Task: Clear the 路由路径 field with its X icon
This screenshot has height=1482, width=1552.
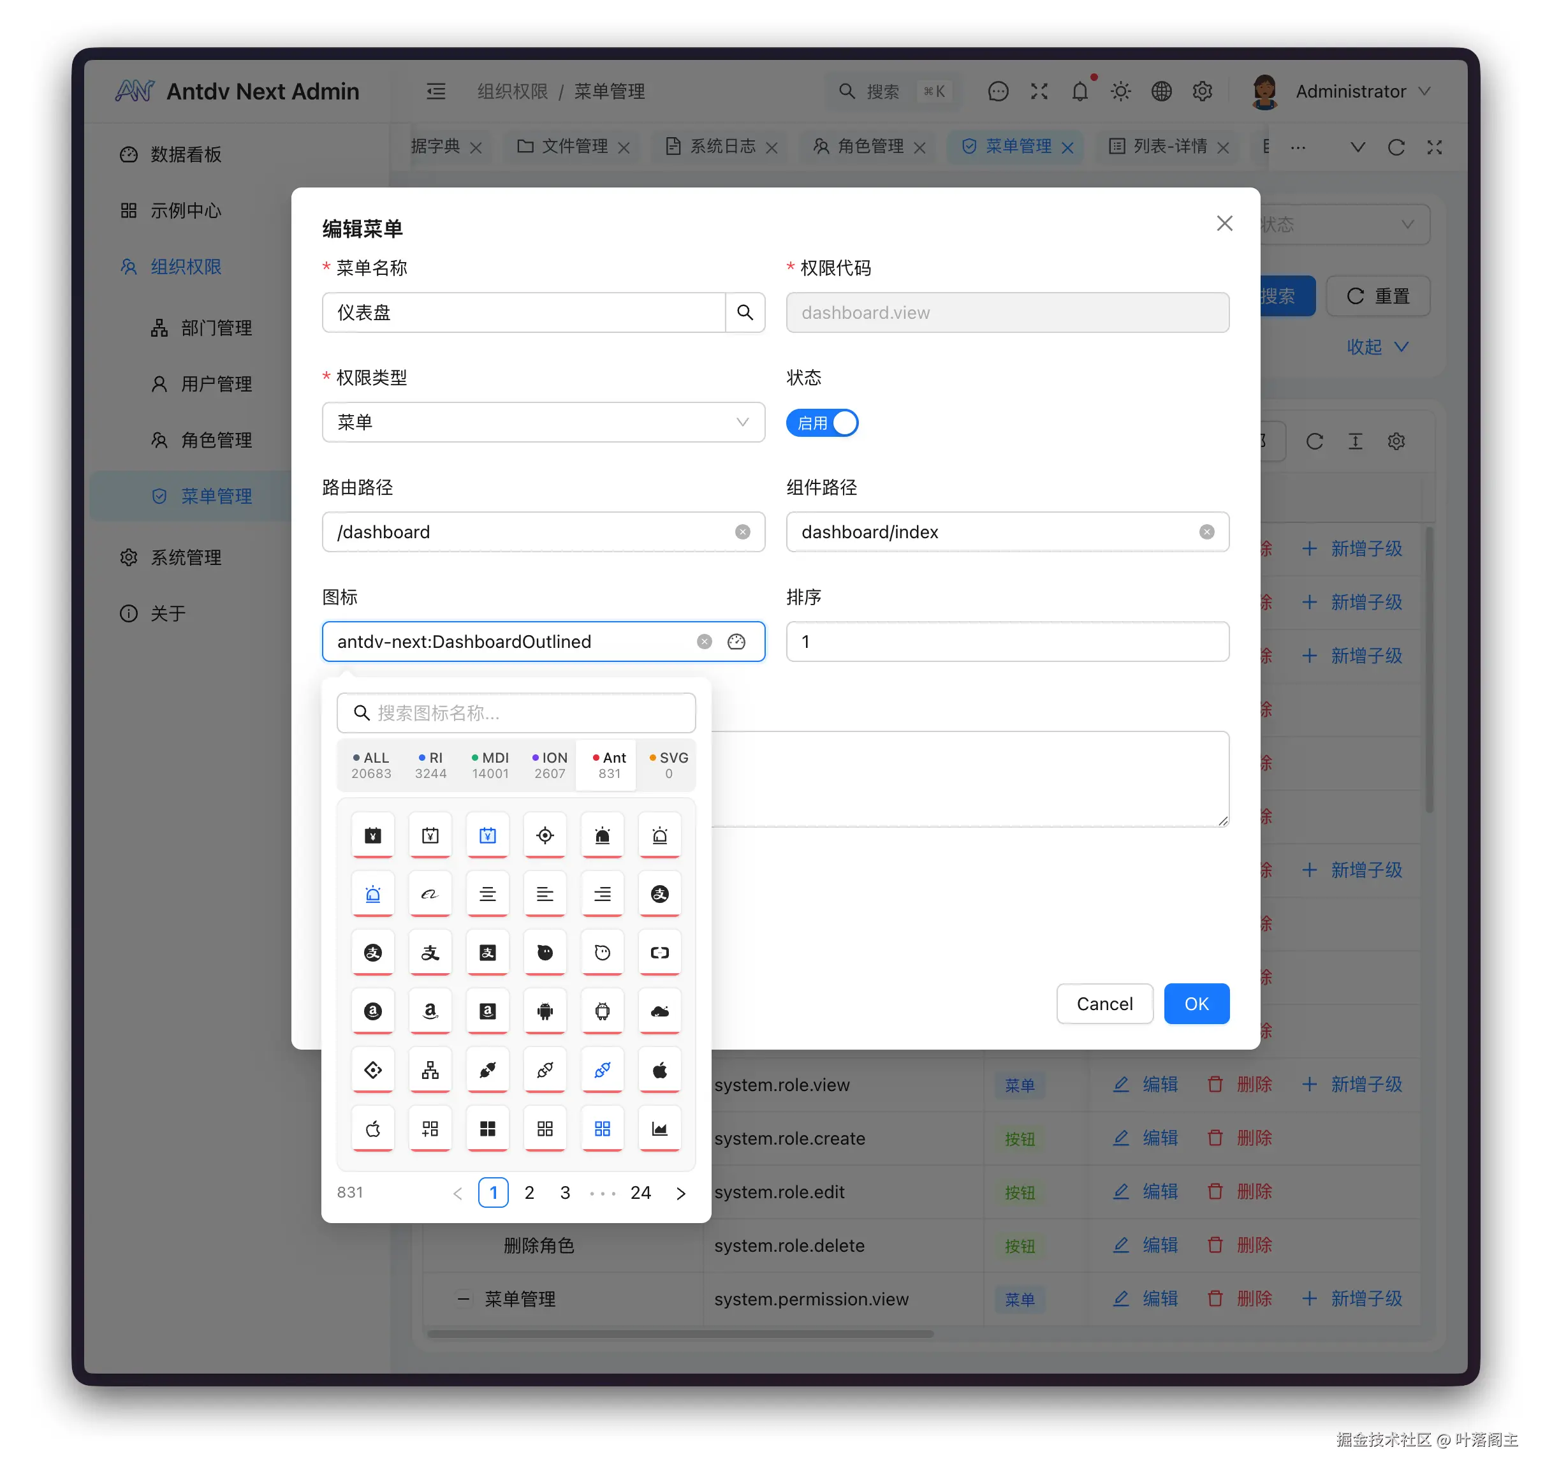Action: [742, 532]
